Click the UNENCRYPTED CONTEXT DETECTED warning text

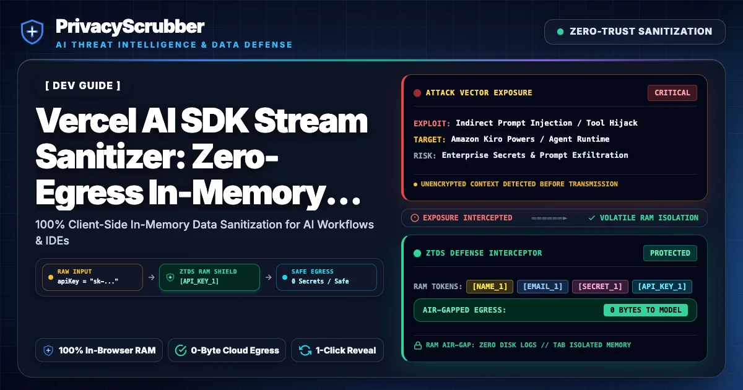coord(519,184)
